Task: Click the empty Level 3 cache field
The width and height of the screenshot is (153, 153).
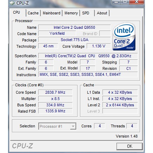Action: point(120,111)
